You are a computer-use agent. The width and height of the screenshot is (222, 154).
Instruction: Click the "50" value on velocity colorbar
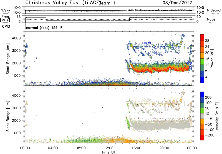point(207,108)
